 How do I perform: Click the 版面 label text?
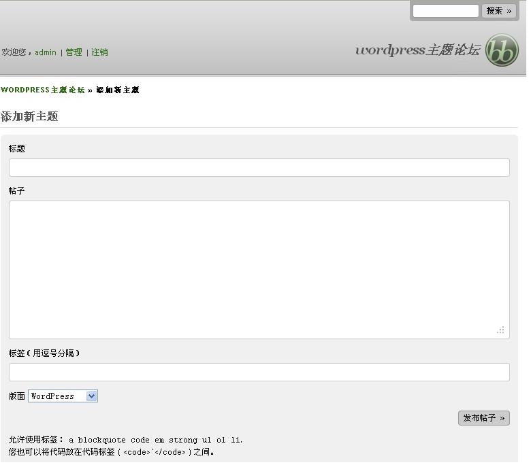(x=17, y=396)
